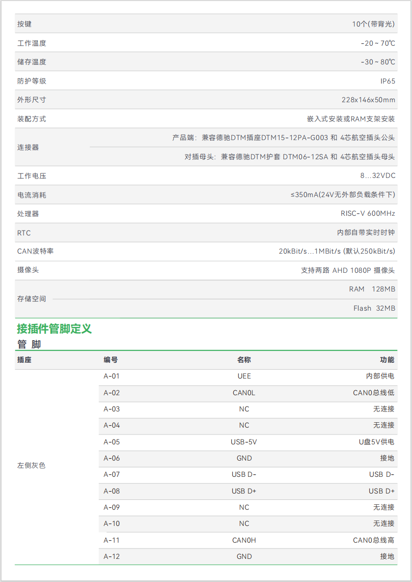Click the 管 脚 subheading
The height and width of the screenshot is (582, 412).
tap(29, 345)
